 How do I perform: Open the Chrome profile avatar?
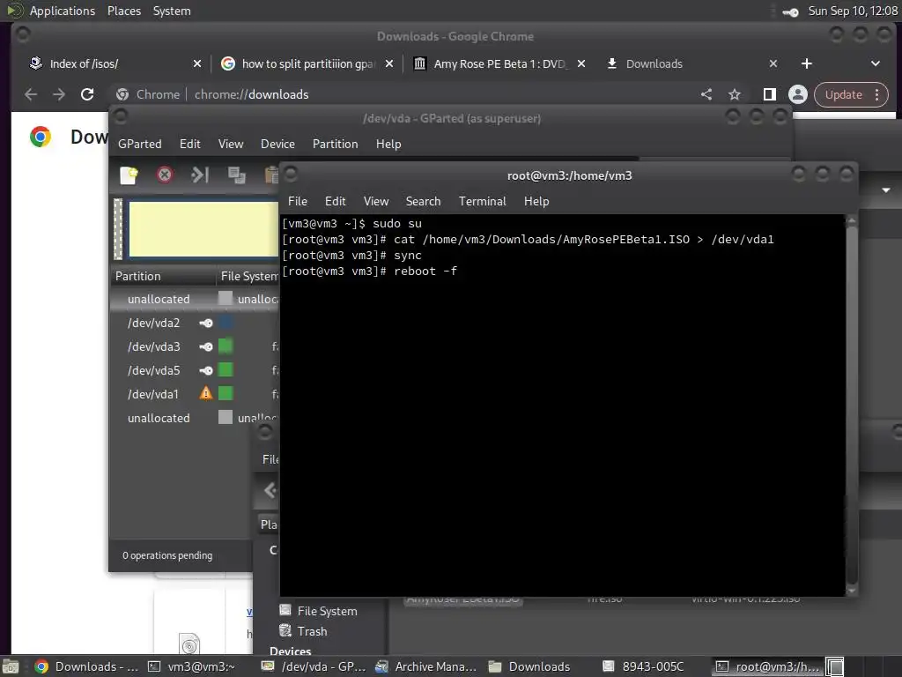click(x=798, y=94)
